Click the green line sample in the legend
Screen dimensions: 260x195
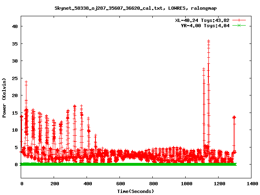coord(239,25)
